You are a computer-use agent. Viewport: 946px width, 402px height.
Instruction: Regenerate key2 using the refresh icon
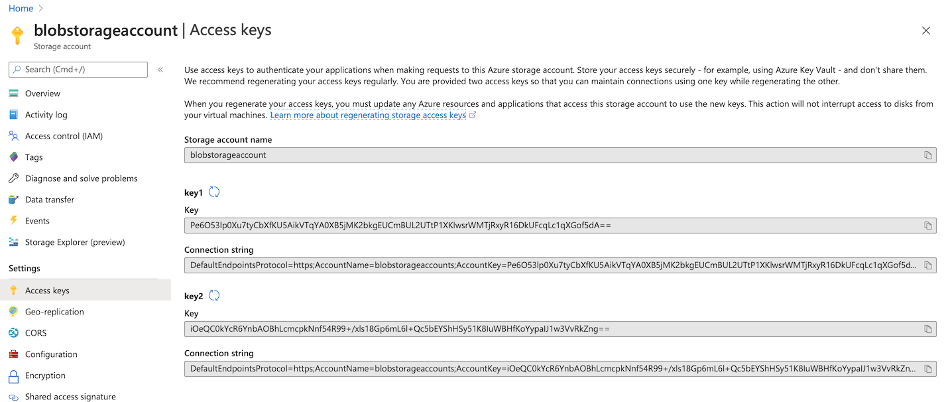213,295
